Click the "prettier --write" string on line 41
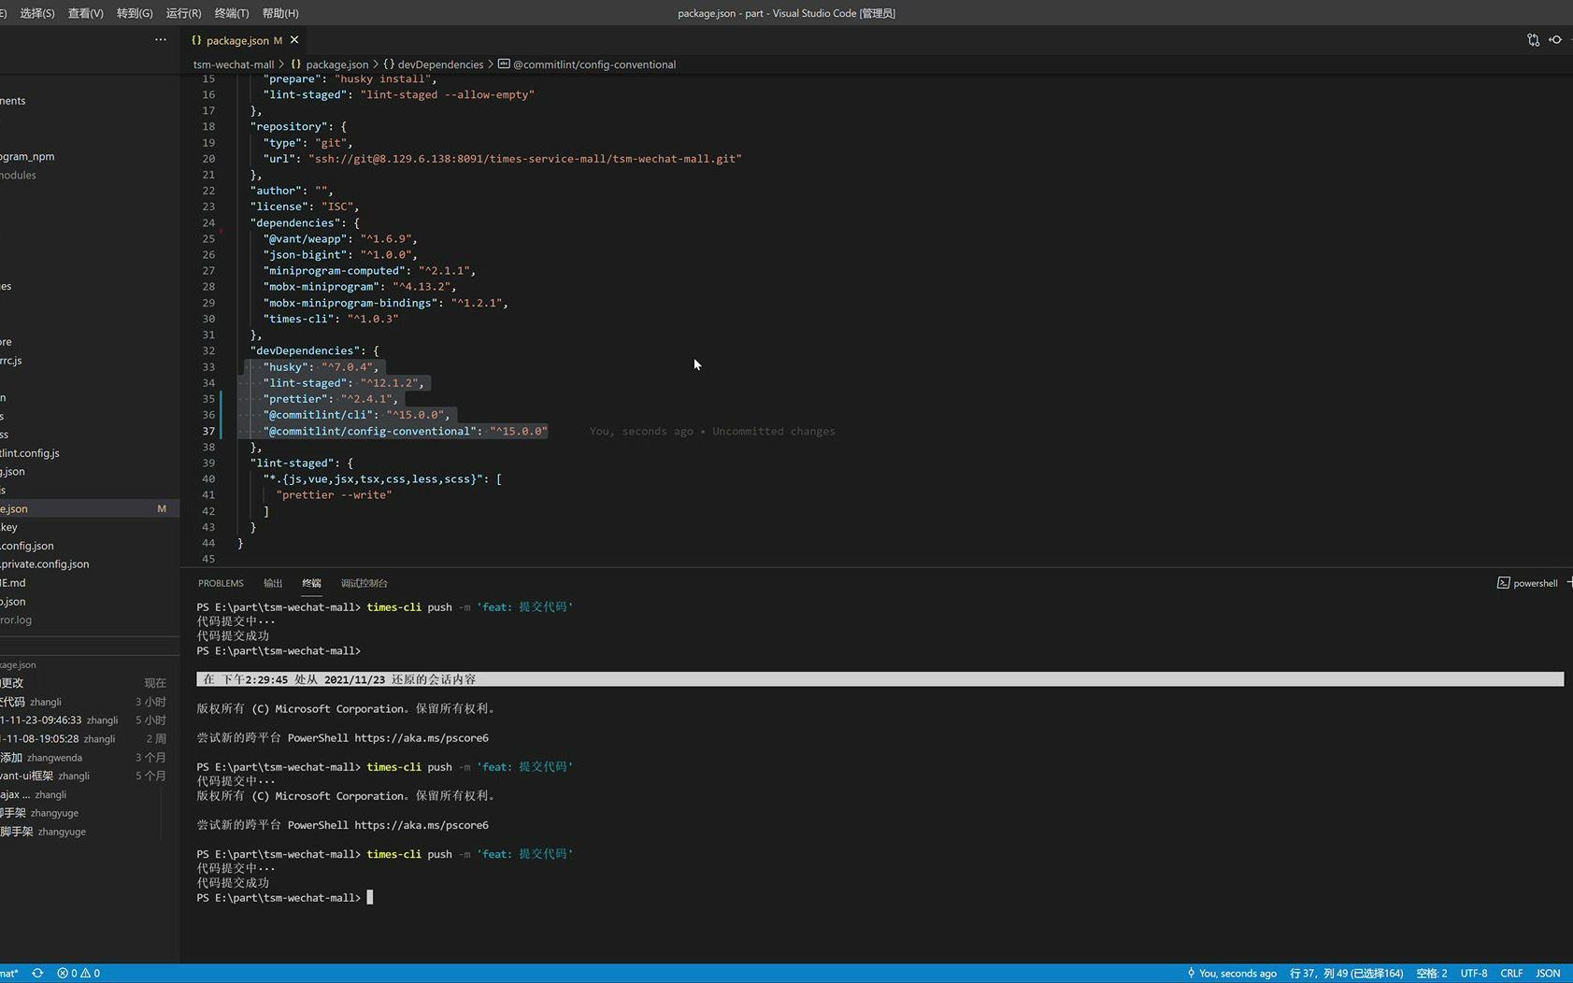 pos(334,495)
